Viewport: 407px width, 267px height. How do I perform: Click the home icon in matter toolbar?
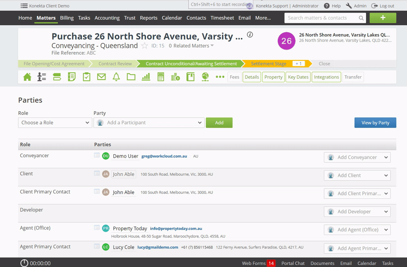coord(27,77)
